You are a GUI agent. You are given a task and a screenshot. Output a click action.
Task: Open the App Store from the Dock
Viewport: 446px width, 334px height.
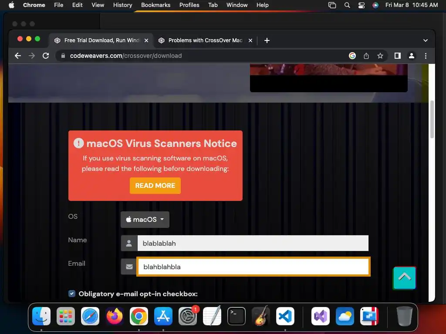coord(163,316)
